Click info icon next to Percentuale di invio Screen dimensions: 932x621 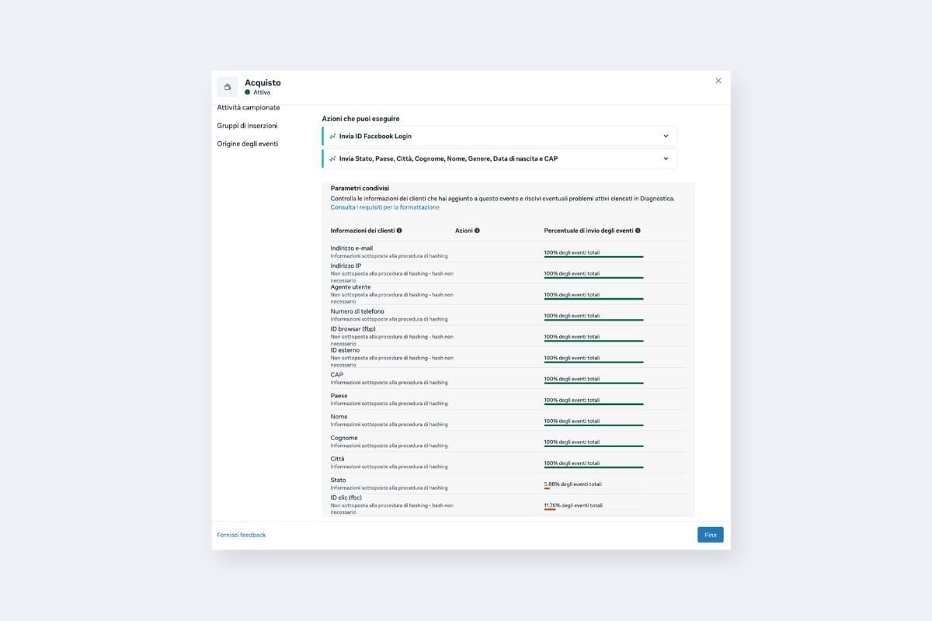pos(638,231)
